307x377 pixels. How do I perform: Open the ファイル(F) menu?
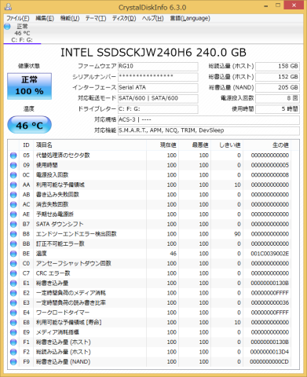[17, 18]
